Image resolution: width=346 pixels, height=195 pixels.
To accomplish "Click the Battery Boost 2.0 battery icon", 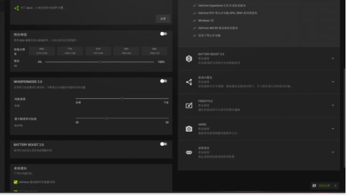I will [x=189, y=59].
